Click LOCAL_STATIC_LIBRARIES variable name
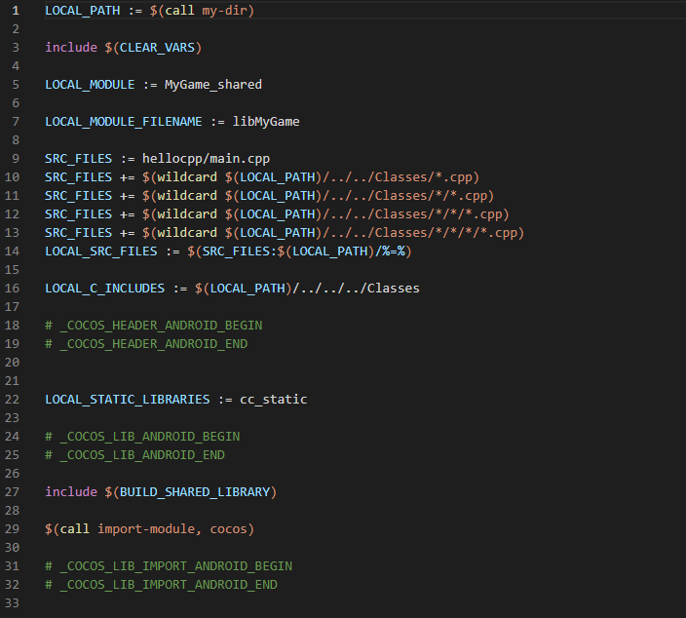The image size is (686, 618). point(127,399)
